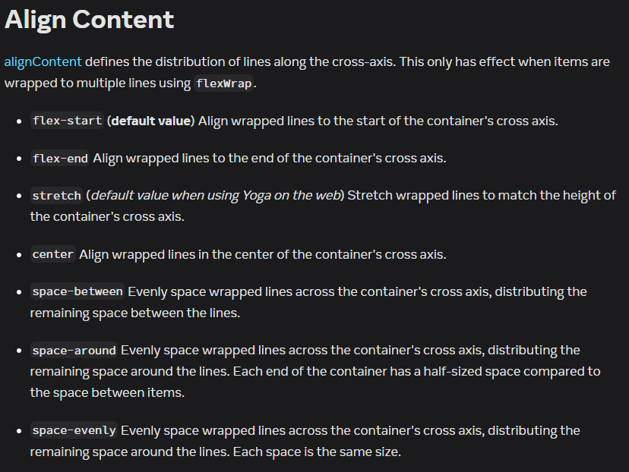The image size is (629, 472).
Task: Select the space-between code label
Action: pyautogui.click(x=77, y=291)
